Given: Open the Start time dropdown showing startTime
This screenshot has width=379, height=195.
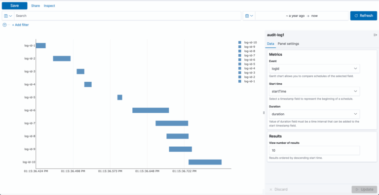Looking at the screenshot, I should (x=314, y=92).
